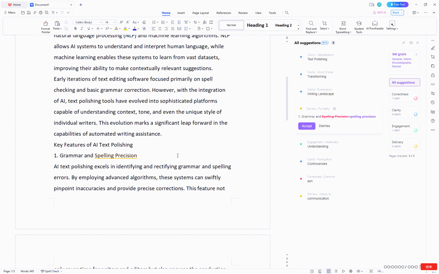Image resolution: width=439 pixels, height=274 pixels.
Task: Expand the styles gallery
Action: tap(298, 29)
